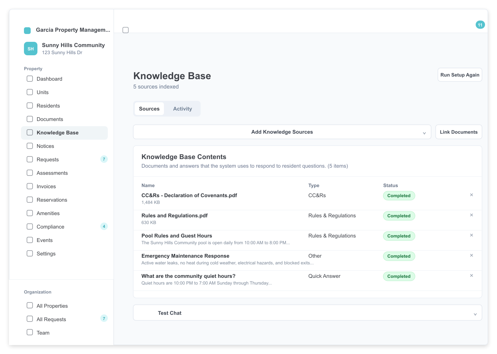
Task: Click Completed badge on Emergency Maintenance row
Action: click(399, 256)
